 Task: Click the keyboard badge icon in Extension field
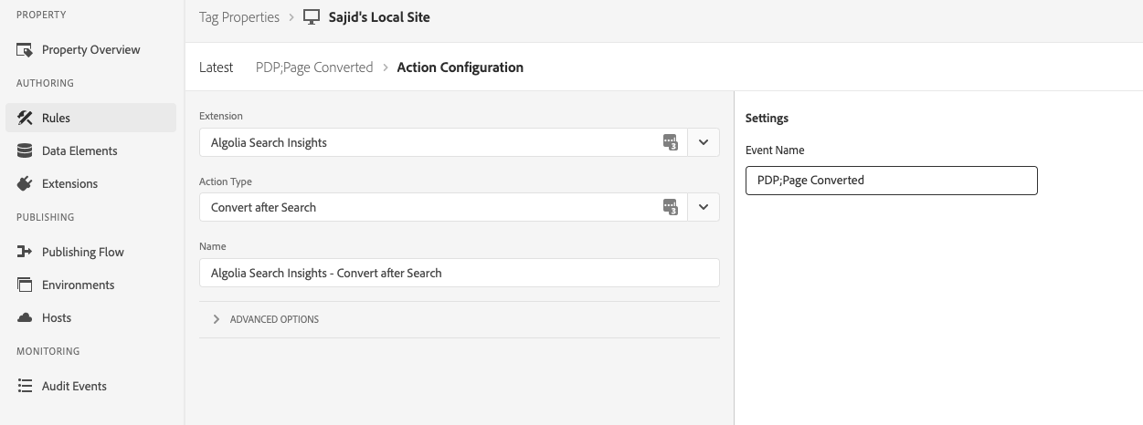tap(671, 142)
